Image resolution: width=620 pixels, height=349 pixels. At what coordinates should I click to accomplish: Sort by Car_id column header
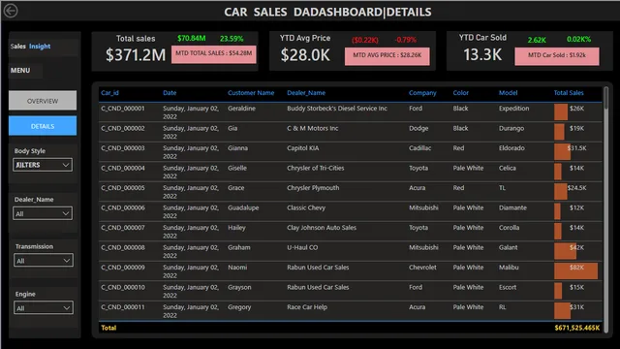click(109, 93)
